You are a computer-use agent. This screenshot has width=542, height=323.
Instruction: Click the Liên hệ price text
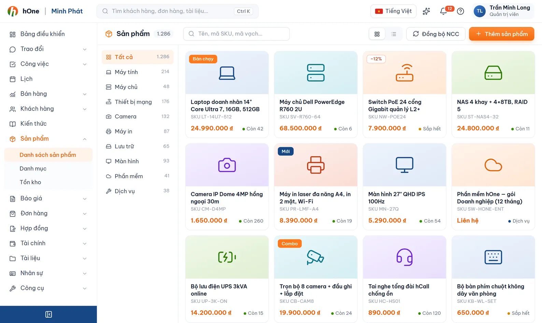[468, 221]
